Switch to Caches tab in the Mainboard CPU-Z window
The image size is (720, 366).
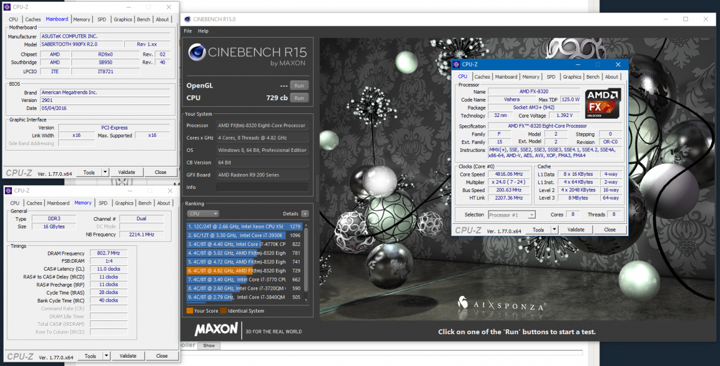coord(33,20)
